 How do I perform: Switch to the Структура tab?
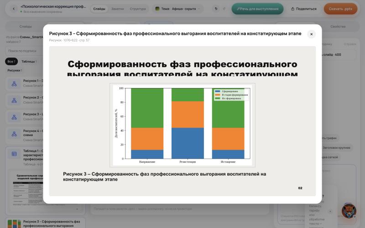(x=138, y=9)
